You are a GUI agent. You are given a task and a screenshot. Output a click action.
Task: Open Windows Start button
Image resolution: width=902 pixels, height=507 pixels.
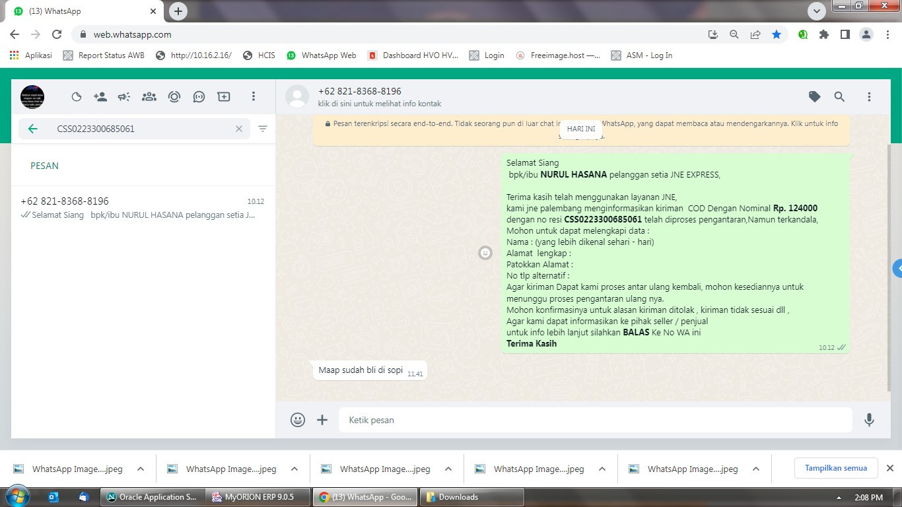17,496
